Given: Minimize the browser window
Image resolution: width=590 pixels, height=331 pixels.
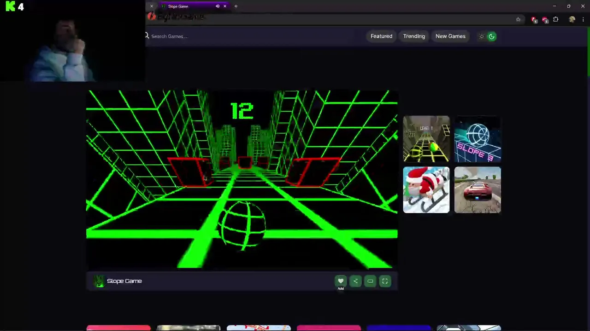Looking at the screenshot, I should pyautogui.click(x=555, y=6).
